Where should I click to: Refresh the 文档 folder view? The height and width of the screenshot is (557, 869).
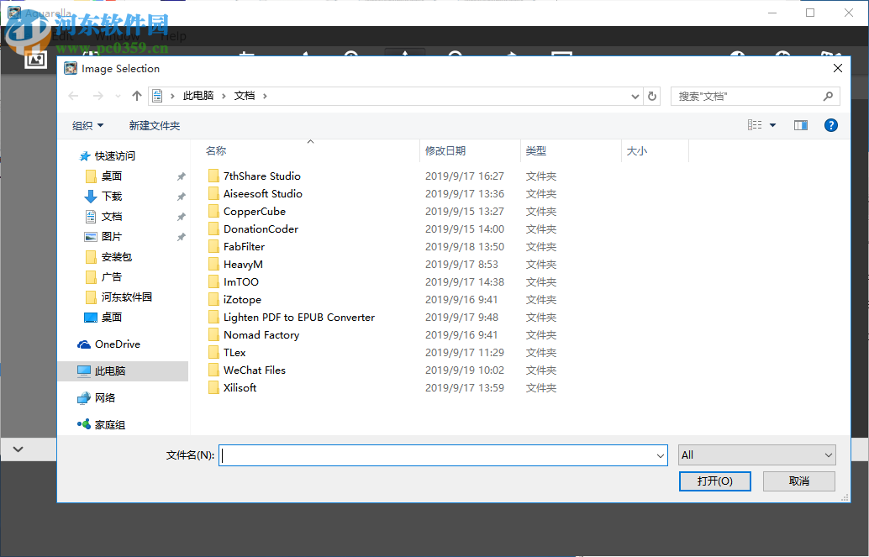[652, 96]
